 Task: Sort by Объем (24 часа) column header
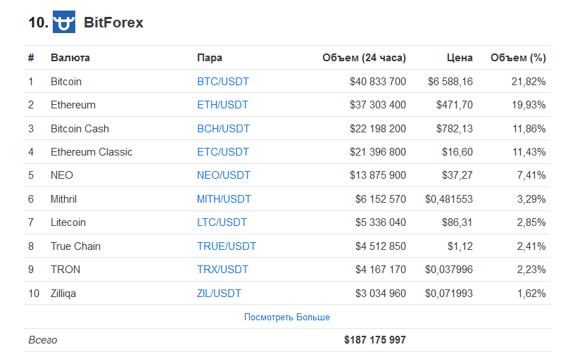tap(364, 58)
